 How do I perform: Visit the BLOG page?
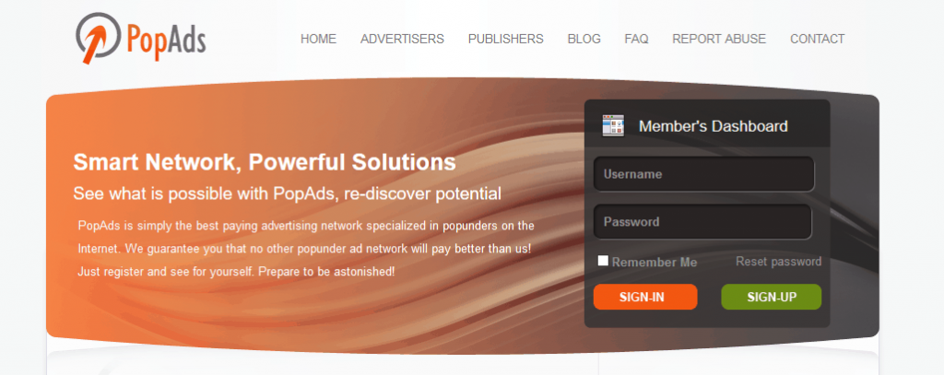coord(584,39)
